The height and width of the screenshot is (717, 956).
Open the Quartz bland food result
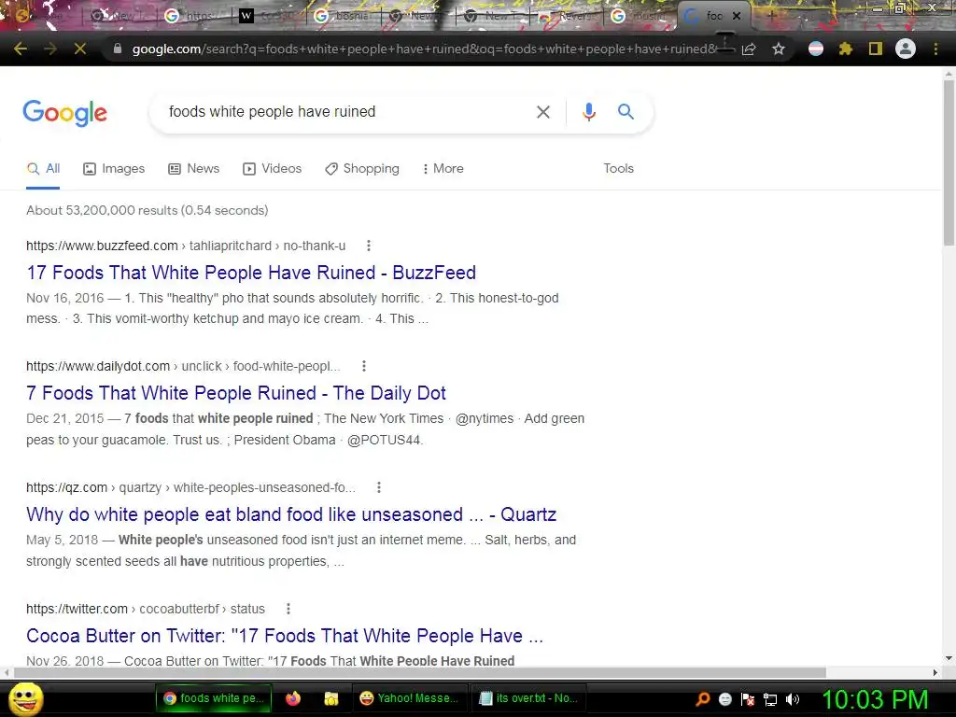tap(291, 514)
